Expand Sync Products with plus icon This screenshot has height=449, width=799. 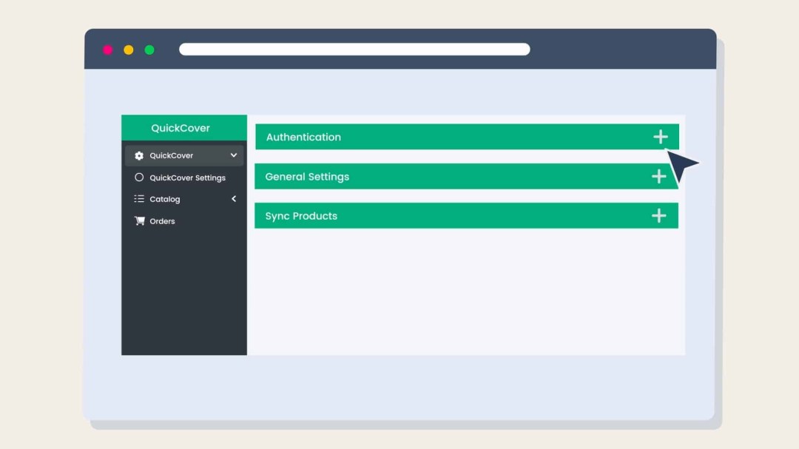point(659,215)
